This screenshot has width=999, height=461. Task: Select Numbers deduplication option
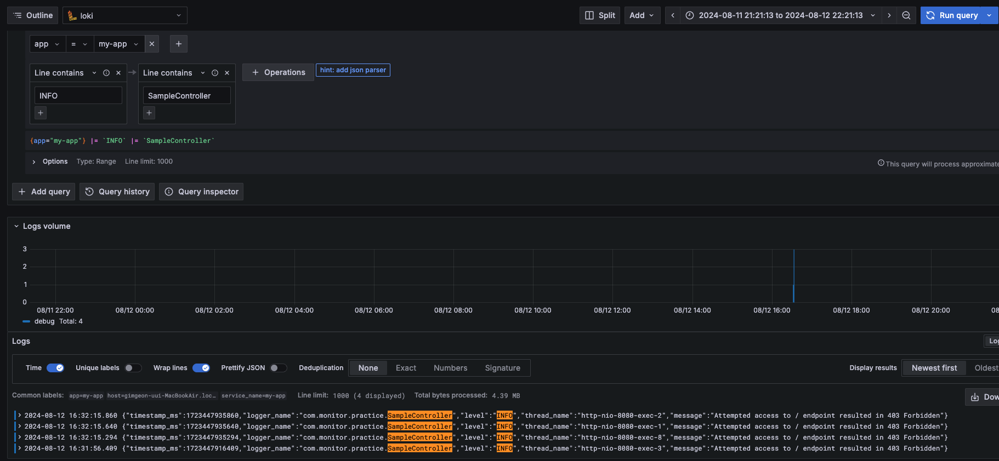click(x=451, y=368)
